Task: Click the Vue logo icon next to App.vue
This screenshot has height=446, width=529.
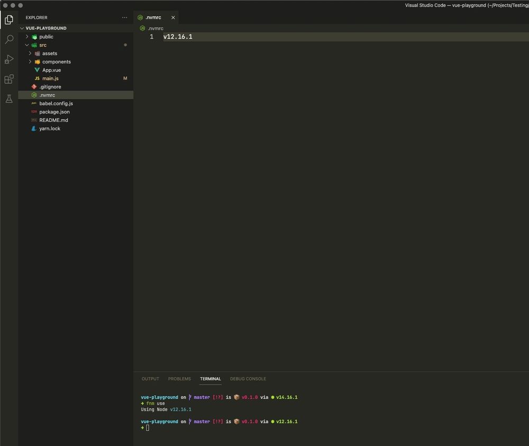Action: tap(37, 69)
